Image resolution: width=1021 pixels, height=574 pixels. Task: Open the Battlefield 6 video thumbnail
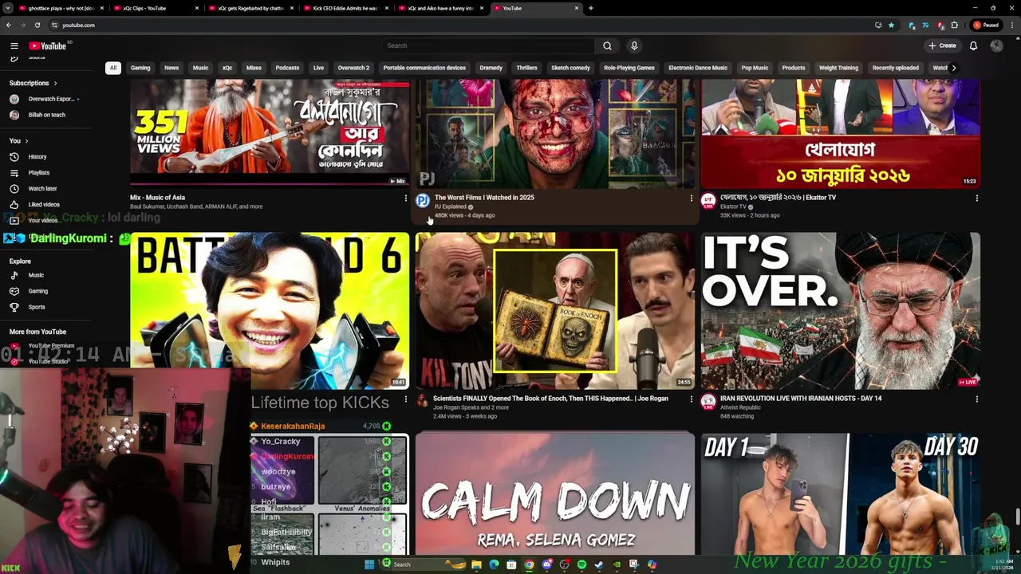coord(270,311)
